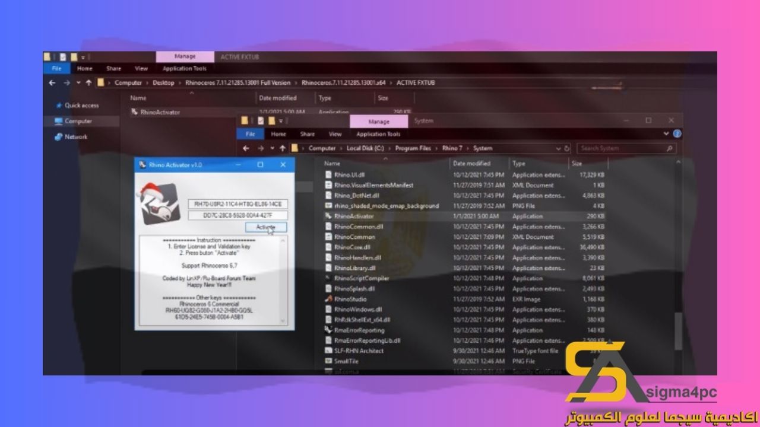Click Network icon in navigation sidebar

tap(59, 137)
